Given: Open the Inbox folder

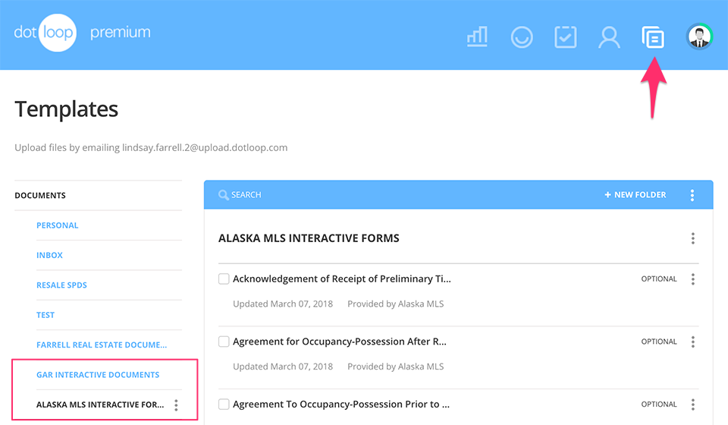Looking at the screenshot, I should pyautogui.click(x=50, y=255).
